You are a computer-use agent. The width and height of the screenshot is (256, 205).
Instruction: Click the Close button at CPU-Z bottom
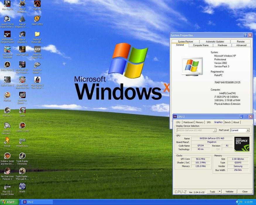pyautogui.click(x=245, y=192)
